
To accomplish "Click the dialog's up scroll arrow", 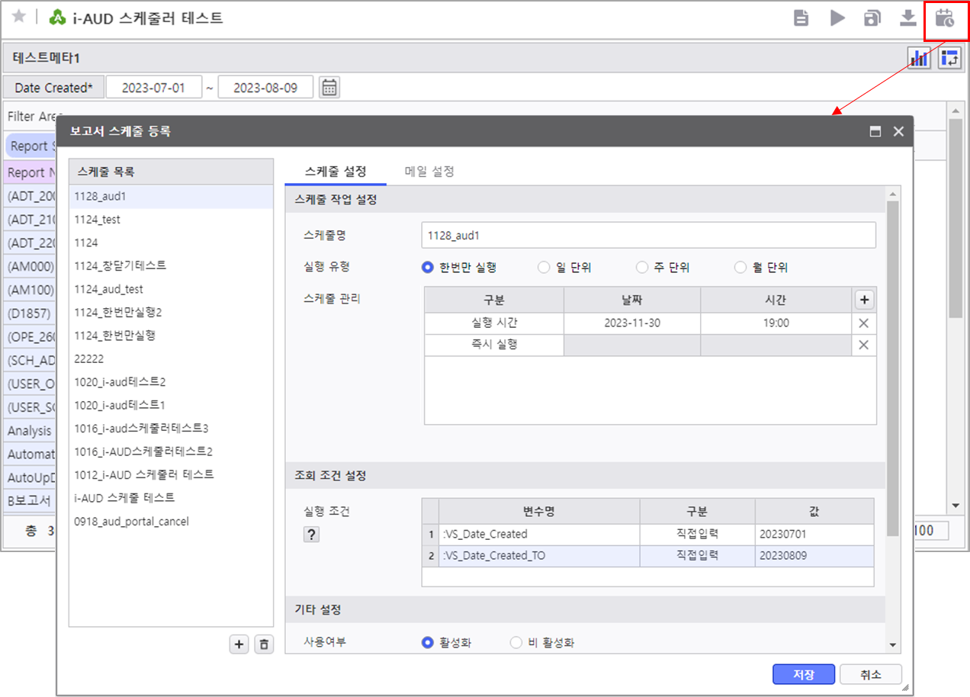I will click(893, 196).
